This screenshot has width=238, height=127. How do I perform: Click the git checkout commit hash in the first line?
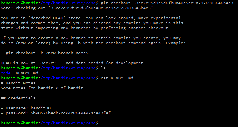[x=183, y=3]
